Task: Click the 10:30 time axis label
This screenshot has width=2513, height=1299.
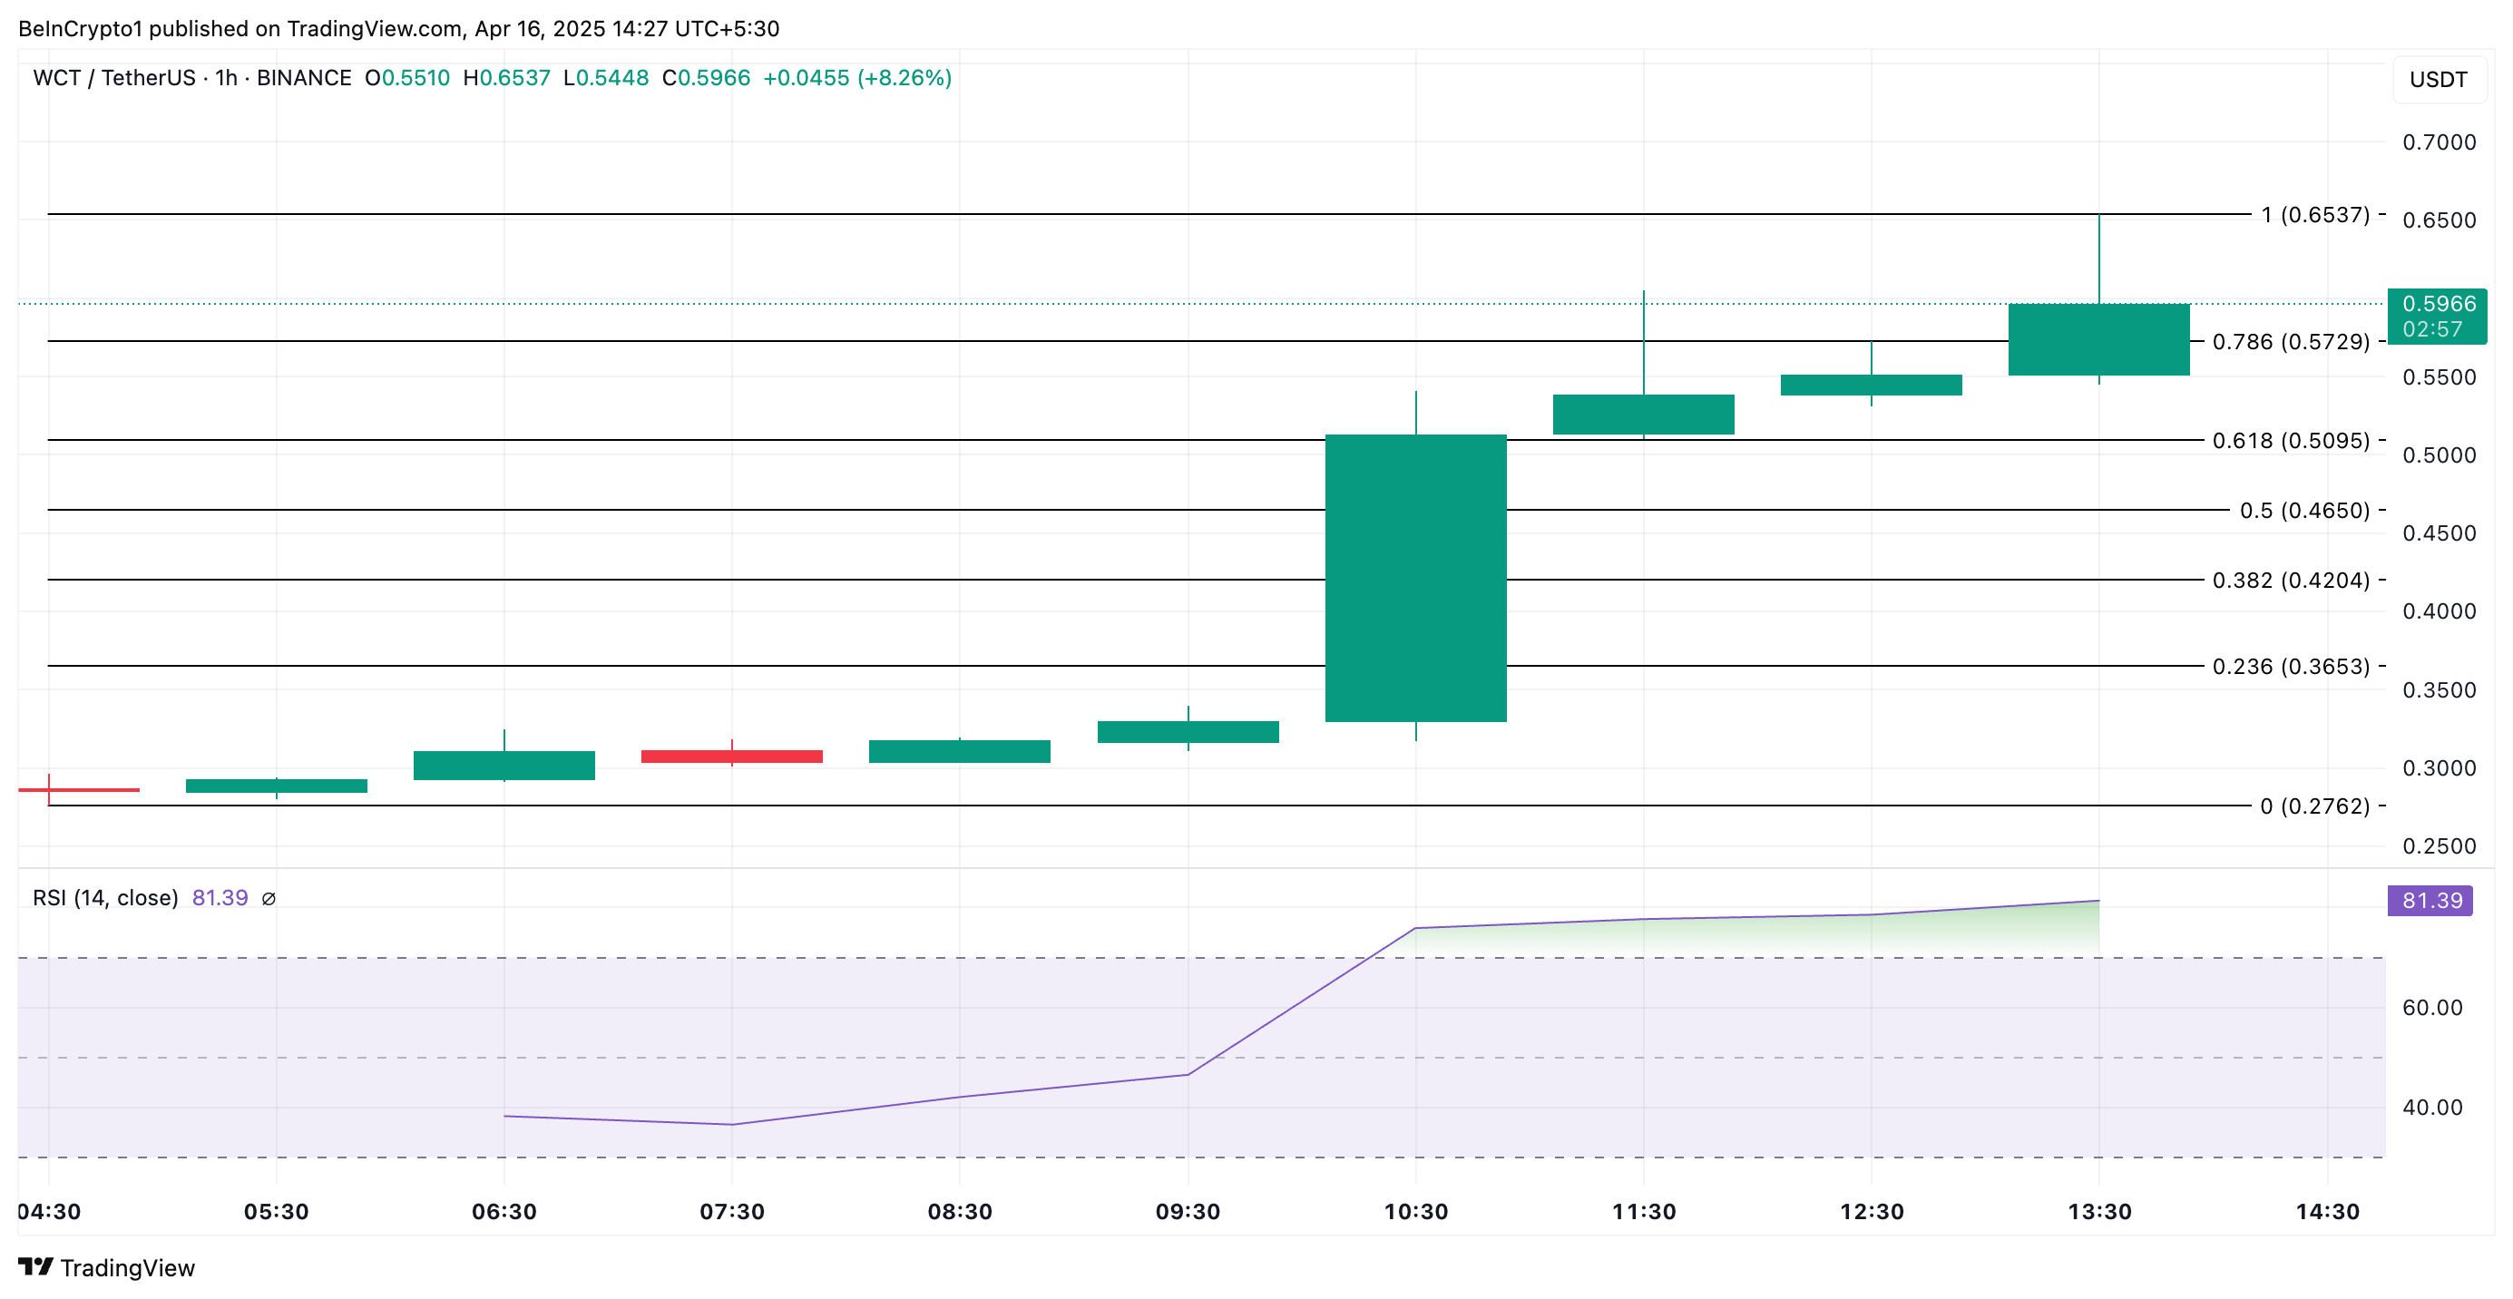Action: pos(1415,1211)
